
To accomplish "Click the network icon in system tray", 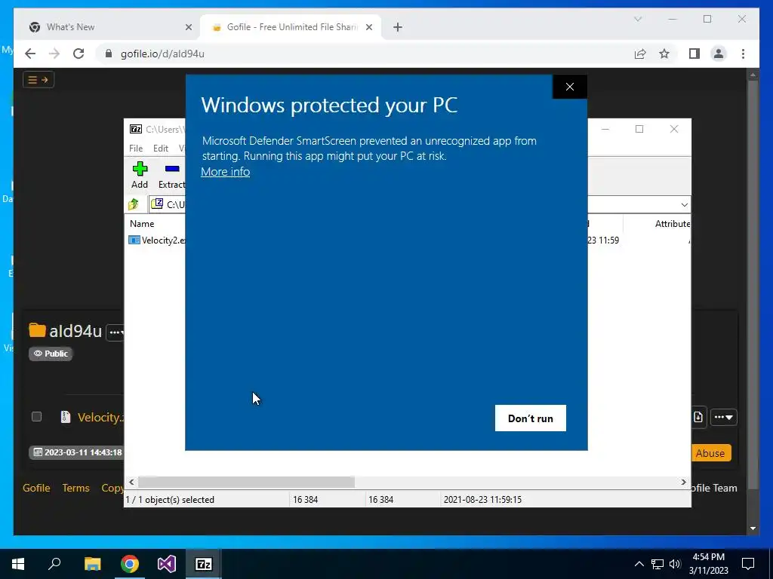I will (658, 564).
